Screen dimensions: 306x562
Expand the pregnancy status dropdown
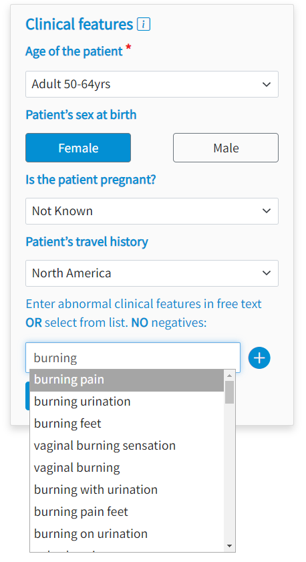point(152,211)
